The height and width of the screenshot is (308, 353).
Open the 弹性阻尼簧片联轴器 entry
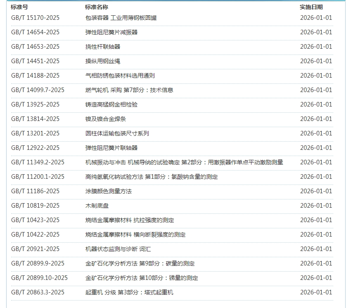[111, 148]
